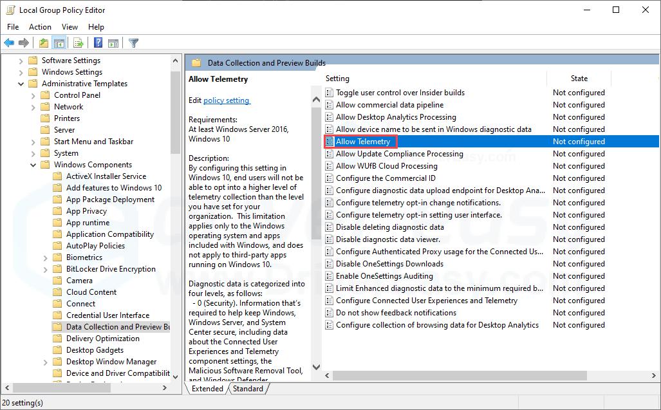The width and height of the screenshot is (661, 410).
Task: Open the View menu
Action: [x=70, y=27]
